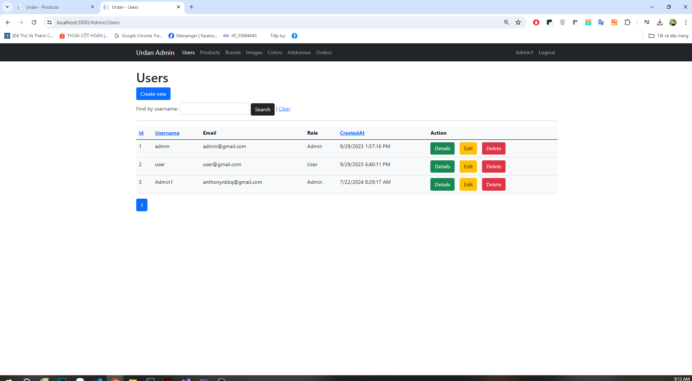Open the WebP PNG converter extension

tap(588, 22)
